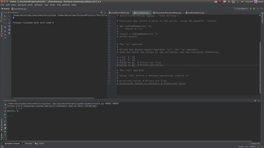The image size is (264, 148).
Task: Open the Run menu
Action: pyautogui.click(x=46, y=5)
